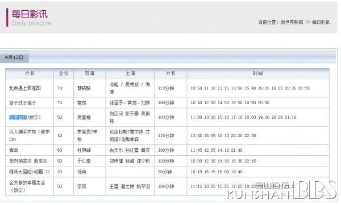This screenshot has height=205, width=341.
Task: Click the duration 104分钟
Action: (x=166, y=186)
